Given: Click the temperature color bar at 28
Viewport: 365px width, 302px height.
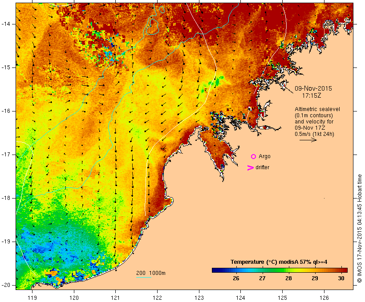Looking at the screenshot, I should click(288, 270).
